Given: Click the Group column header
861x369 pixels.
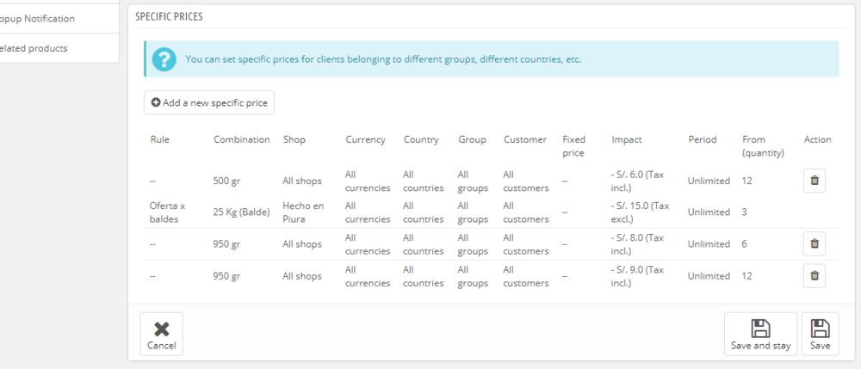Looking at the screenshot, I should click(472, 140).
